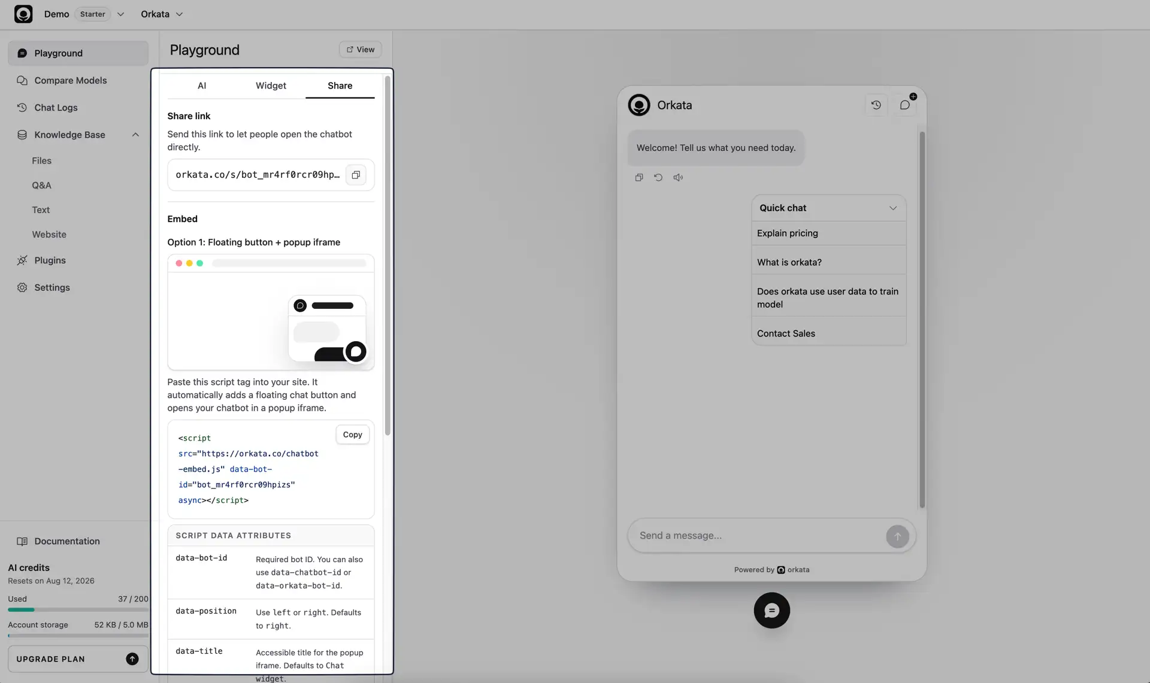Open the Documentation link

pos(66,541)
